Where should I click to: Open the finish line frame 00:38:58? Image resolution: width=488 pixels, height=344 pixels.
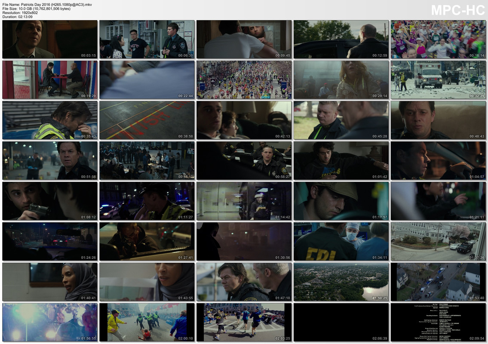point(147,120)
